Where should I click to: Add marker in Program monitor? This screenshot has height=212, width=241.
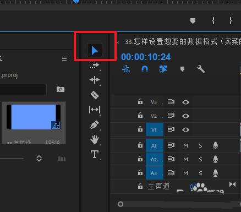[193, 21]
